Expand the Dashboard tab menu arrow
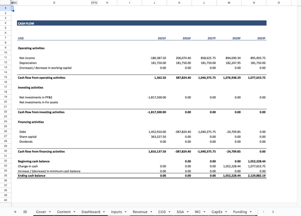Screen dimensions: 301x216 [105, 212]
